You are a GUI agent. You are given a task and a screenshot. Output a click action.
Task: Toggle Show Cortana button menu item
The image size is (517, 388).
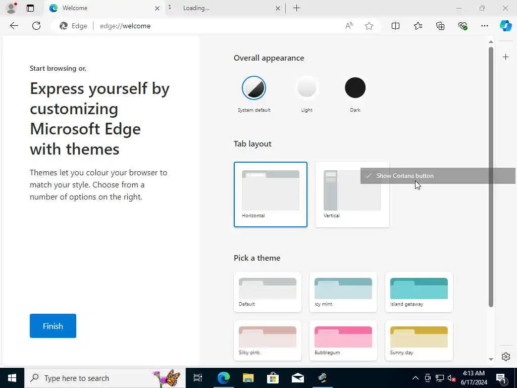(x=438, y=176)
